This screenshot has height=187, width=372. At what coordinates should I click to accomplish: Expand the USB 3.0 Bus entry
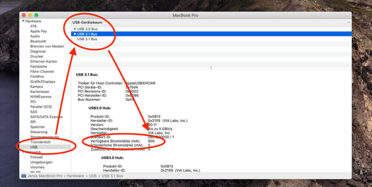tap(75, 29)
